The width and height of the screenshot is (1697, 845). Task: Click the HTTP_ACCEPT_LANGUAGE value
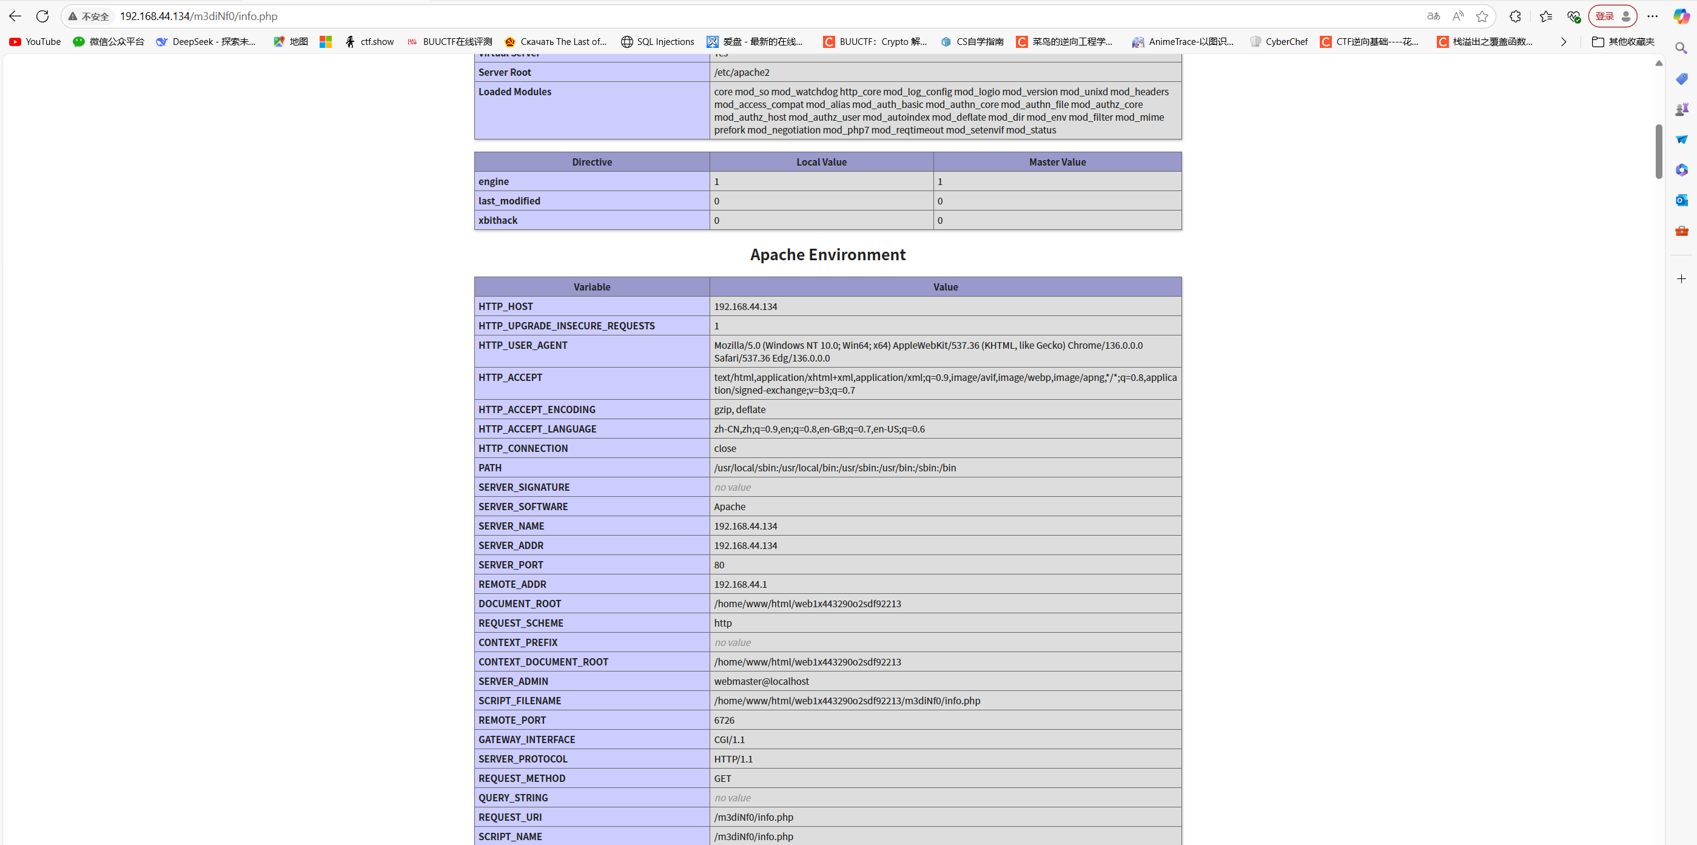tap(819, 429)
